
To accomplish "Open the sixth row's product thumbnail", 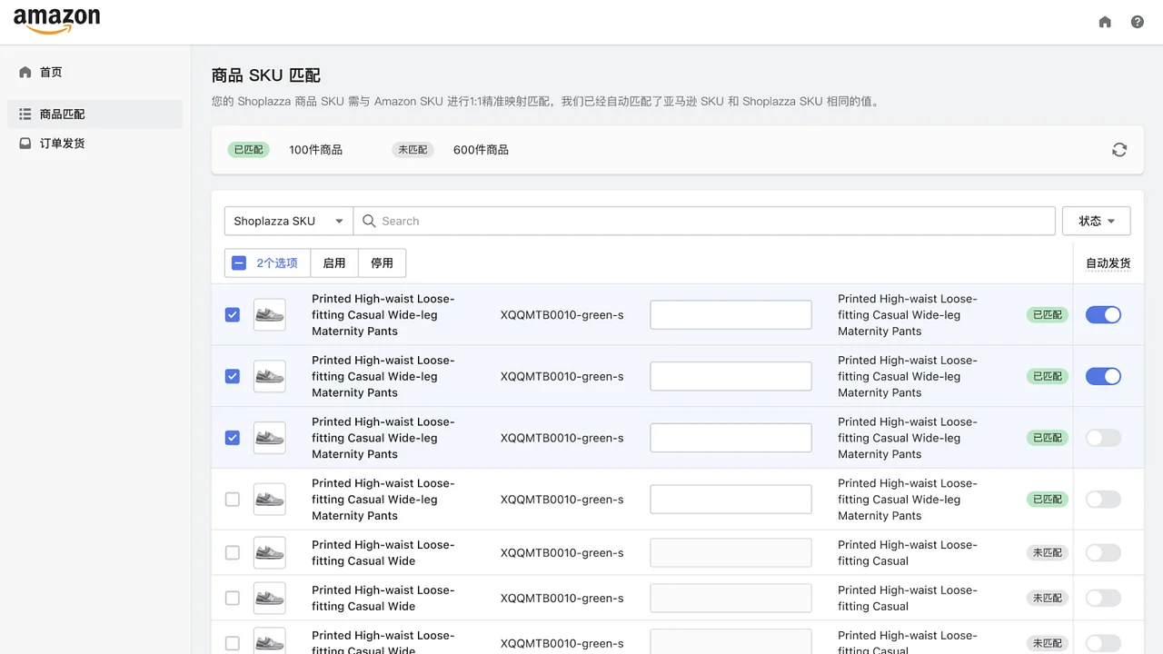I will tap(270, 598).
